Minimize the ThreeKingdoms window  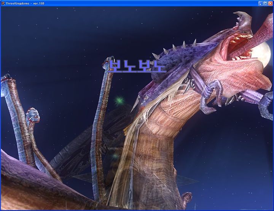(x=261, y=3)
